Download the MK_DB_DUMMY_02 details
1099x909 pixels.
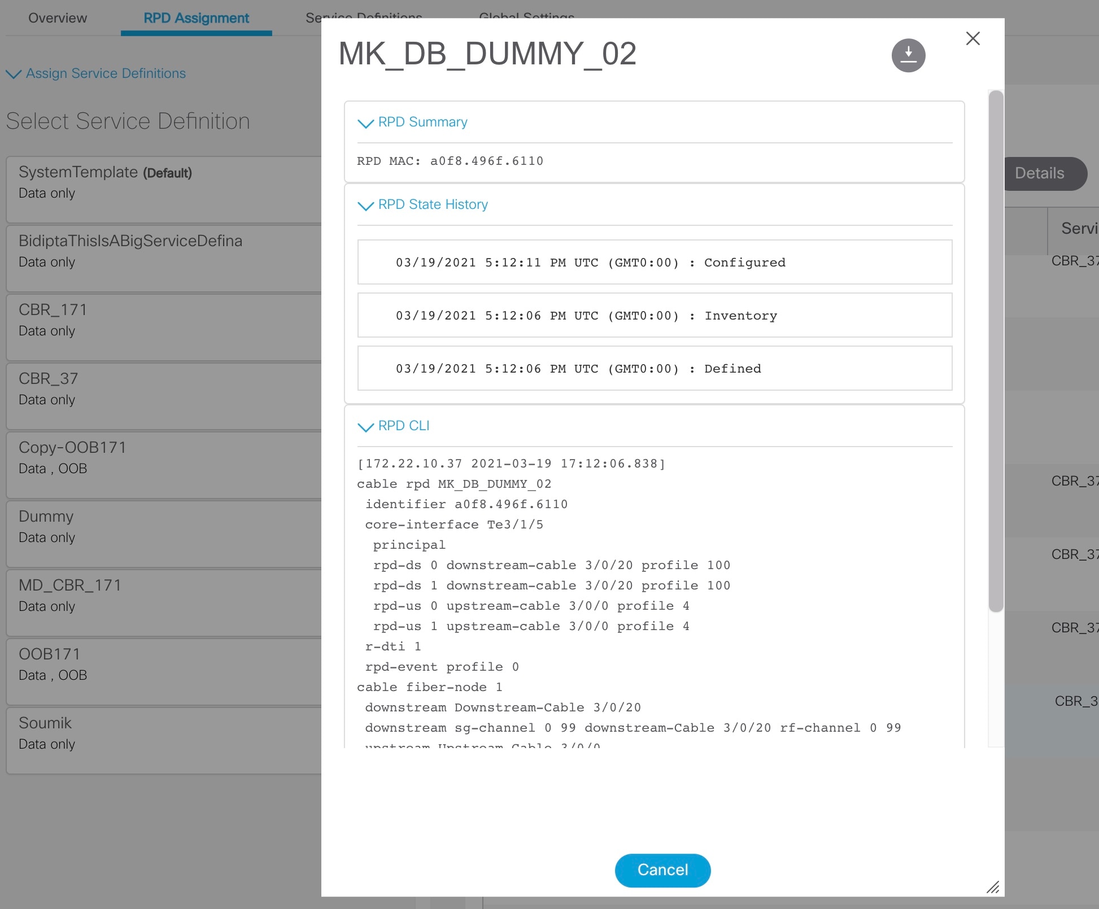click(x=908, y=55)
